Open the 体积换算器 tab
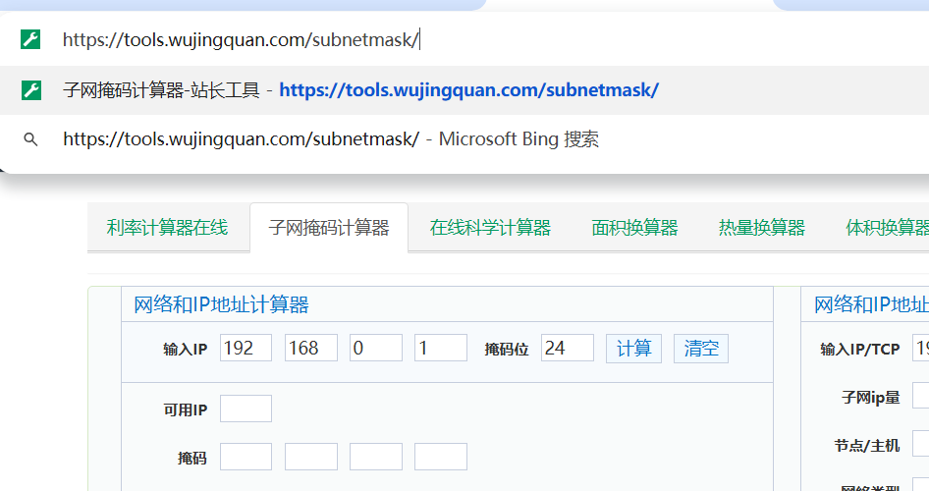The height and width of the screenshot is (491, 929). 886,228
